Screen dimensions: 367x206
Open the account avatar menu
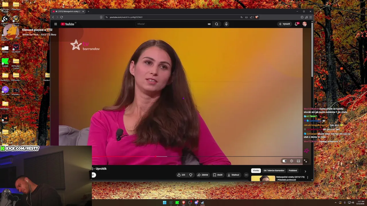[304, 24]
